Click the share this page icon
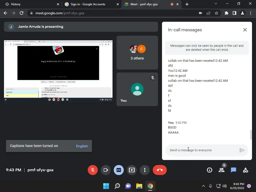 208,13
